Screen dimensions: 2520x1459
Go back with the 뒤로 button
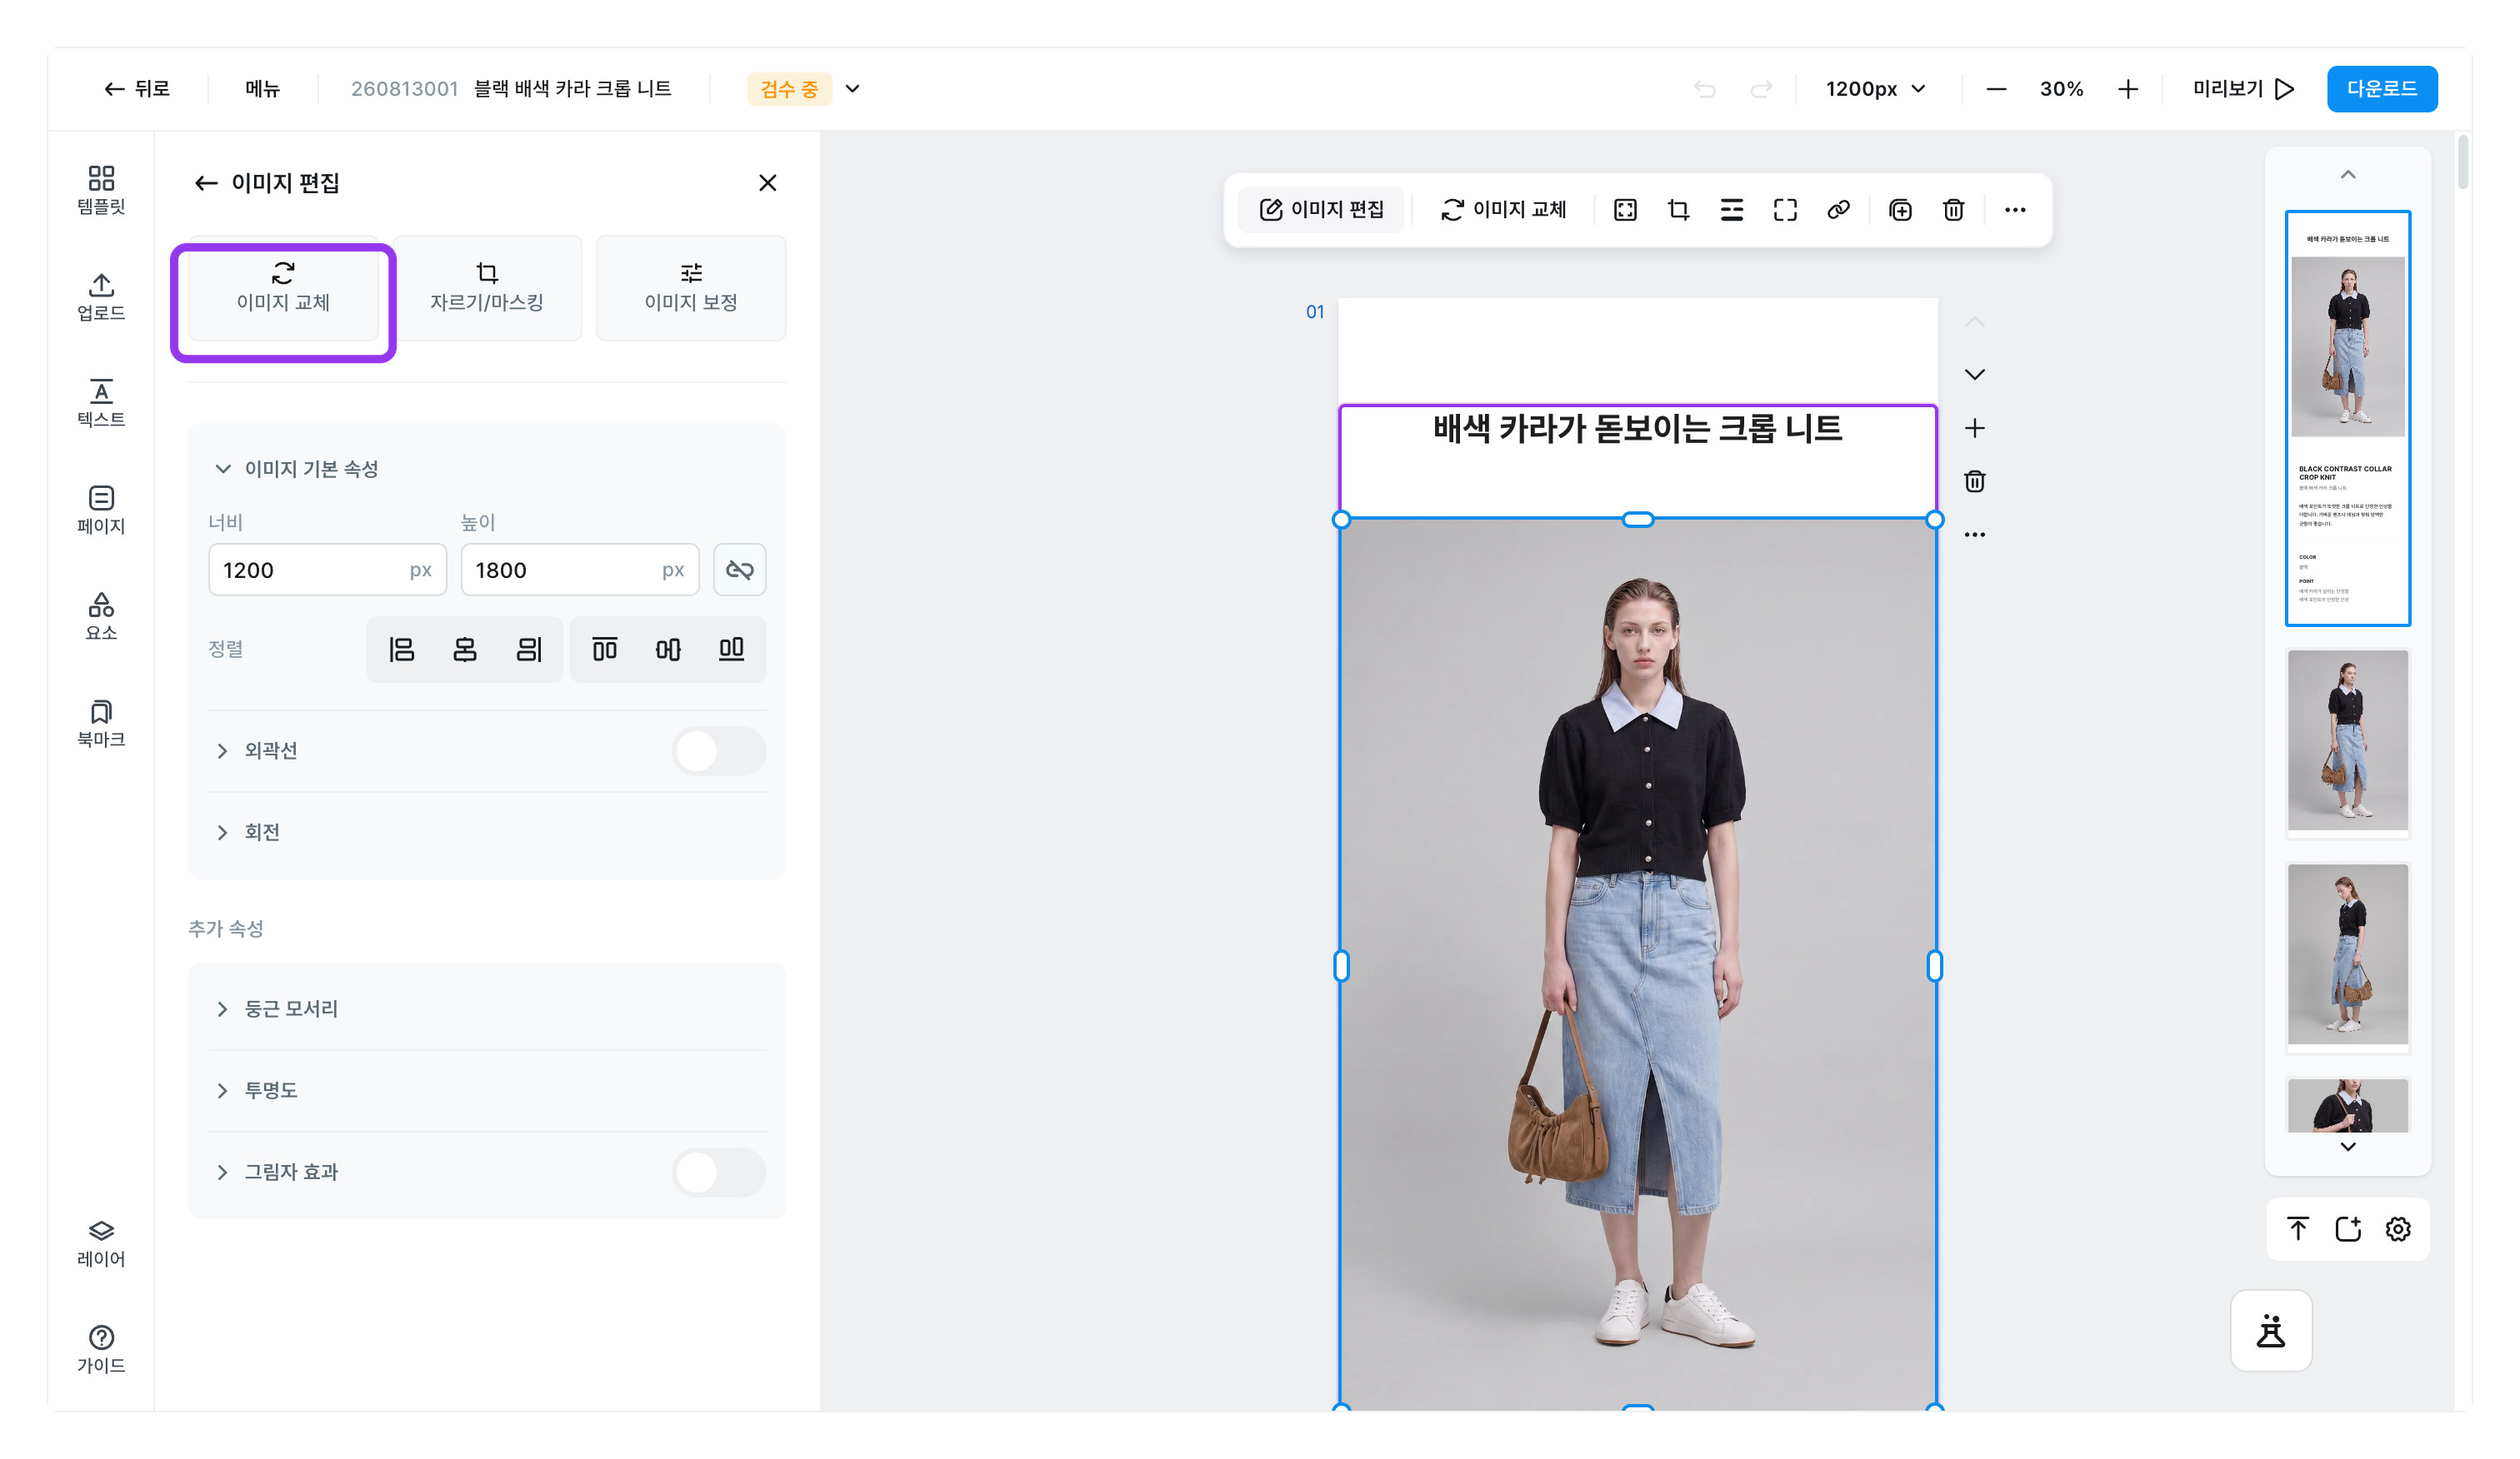click(137, 89)
